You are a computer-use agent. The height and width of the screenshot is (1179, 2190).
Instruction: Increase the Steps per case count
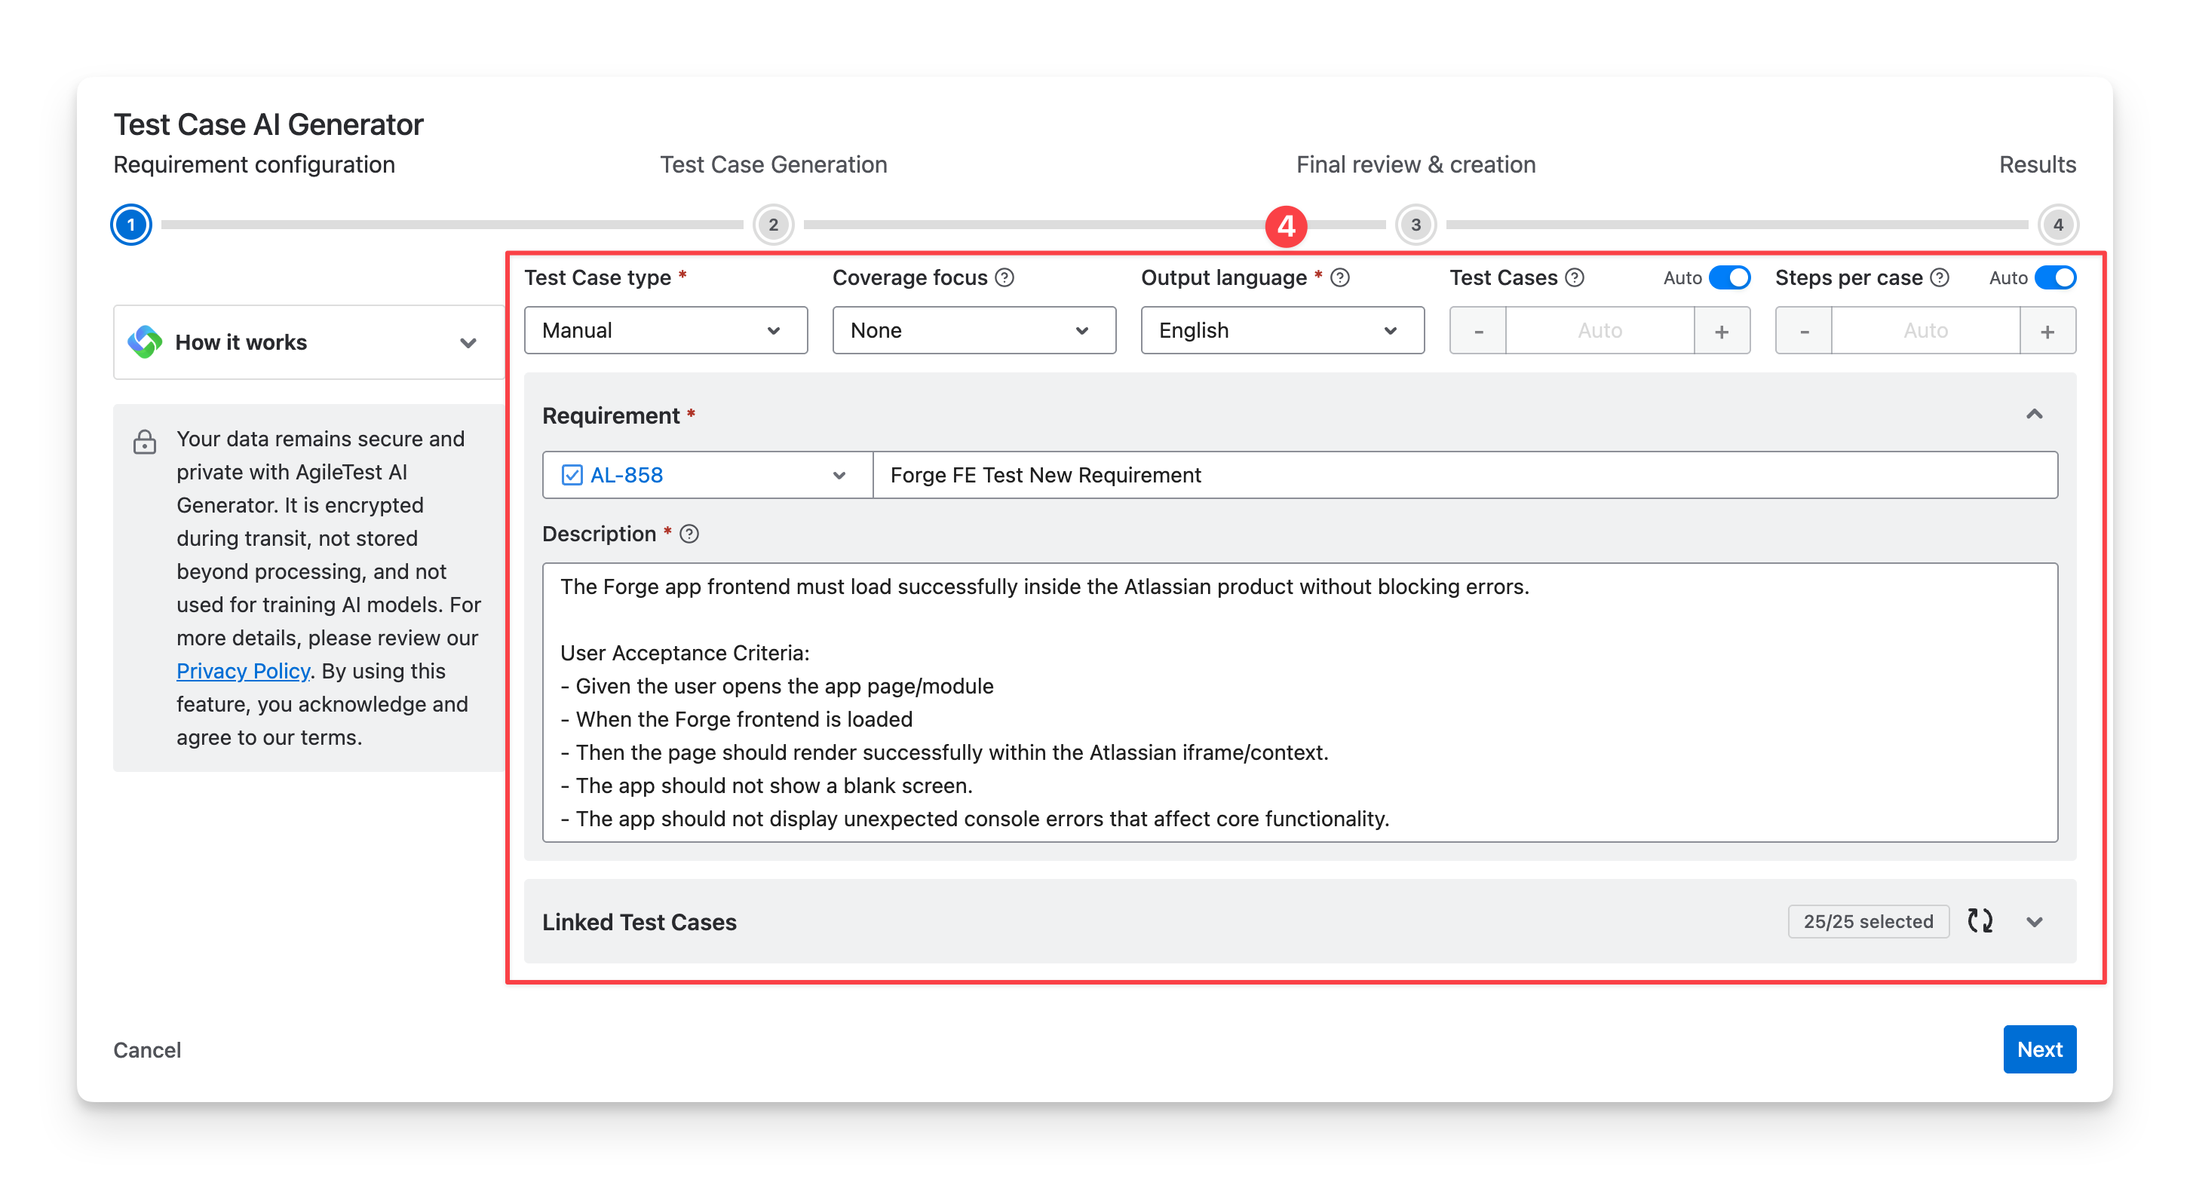(2047, 331)
